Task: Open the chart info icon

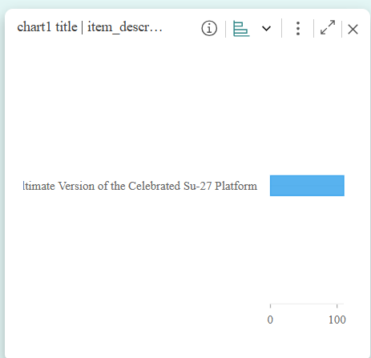Action: tap(209, 28)
